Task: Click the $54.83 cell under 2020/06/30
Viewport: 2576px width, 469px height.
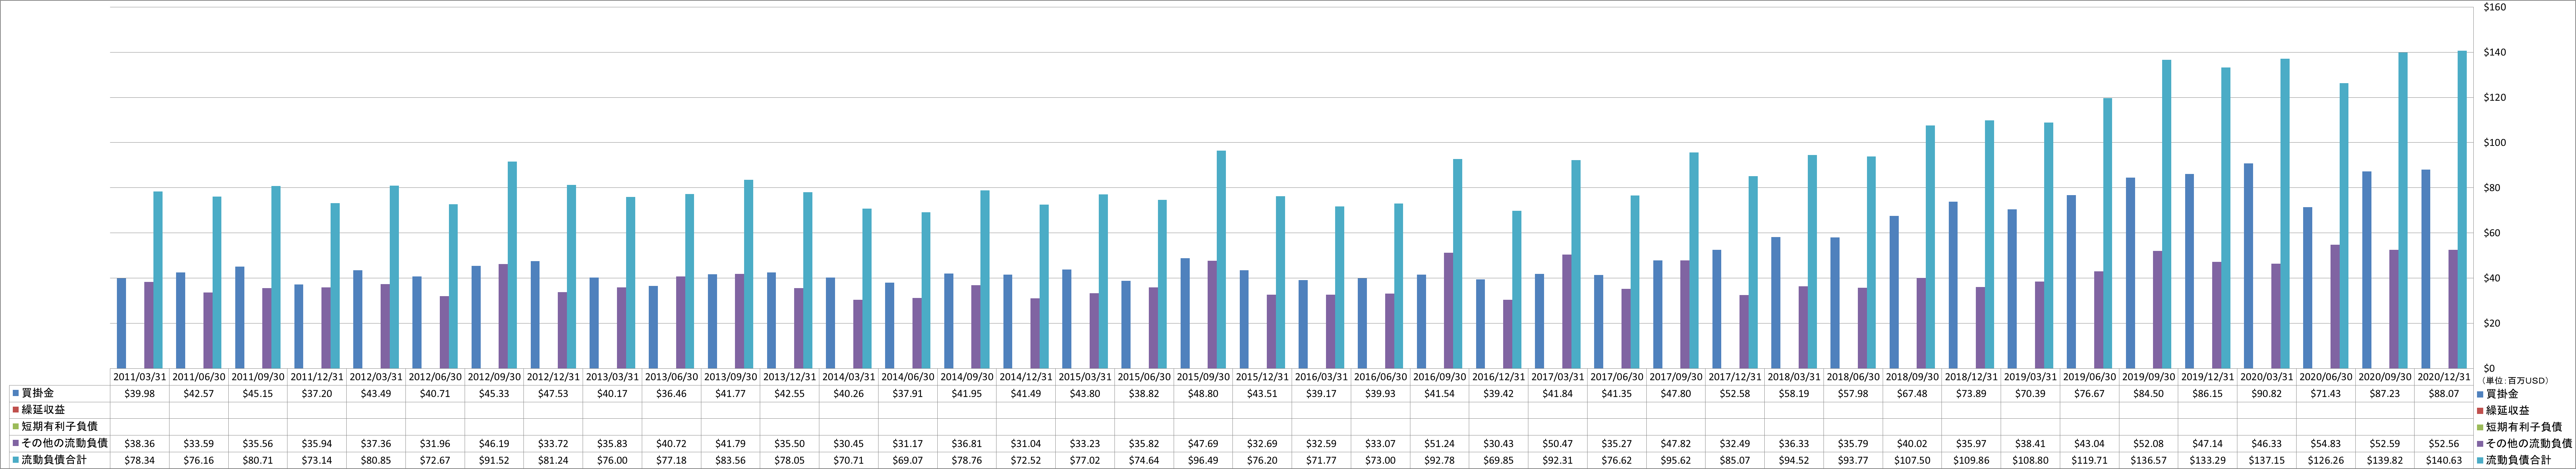Action: click(x=2326, y=443)
